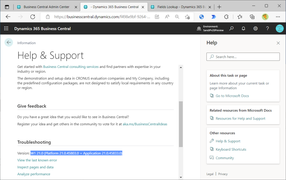Open Go to Microsoft Docs link
286x180 pixels.
[x=232, y=96]
